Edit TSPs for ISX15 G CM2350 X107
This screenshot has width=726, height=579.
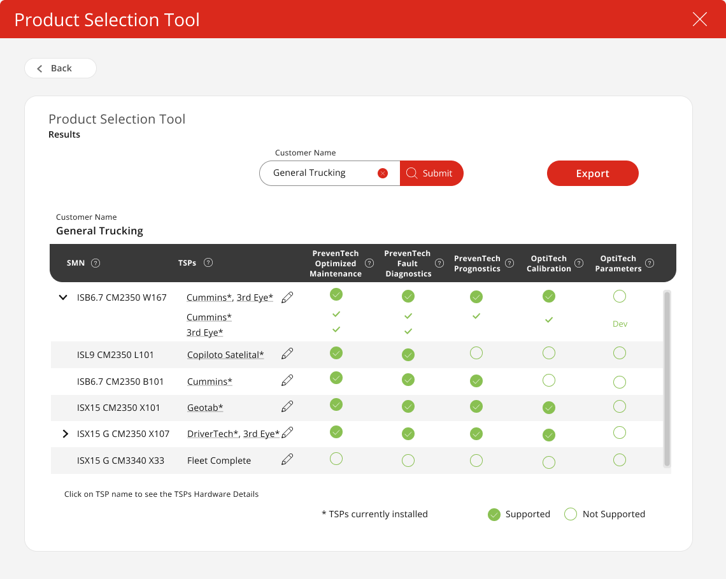click(x=287, y=432)
